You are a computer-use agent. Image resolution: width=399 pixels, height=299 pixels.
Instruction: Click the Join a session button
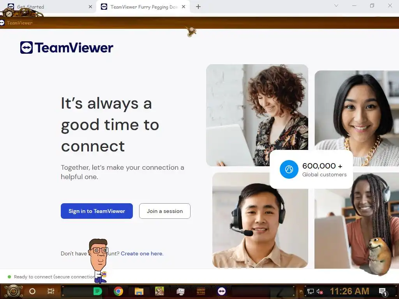[165, 211]
